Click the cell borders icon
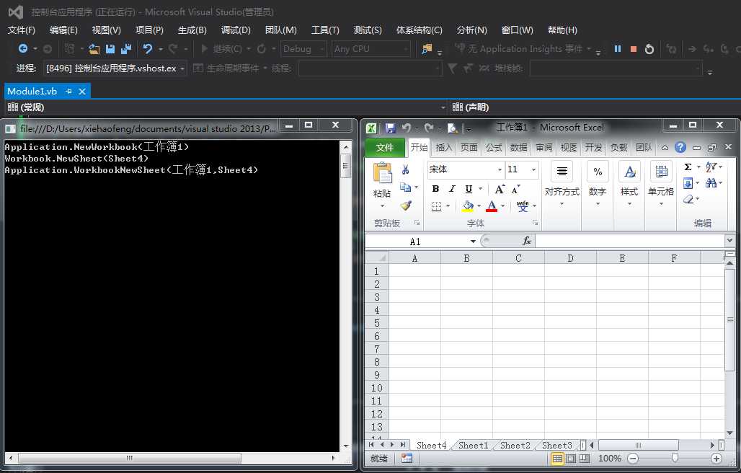741x473 pixels. pos(436,206)
